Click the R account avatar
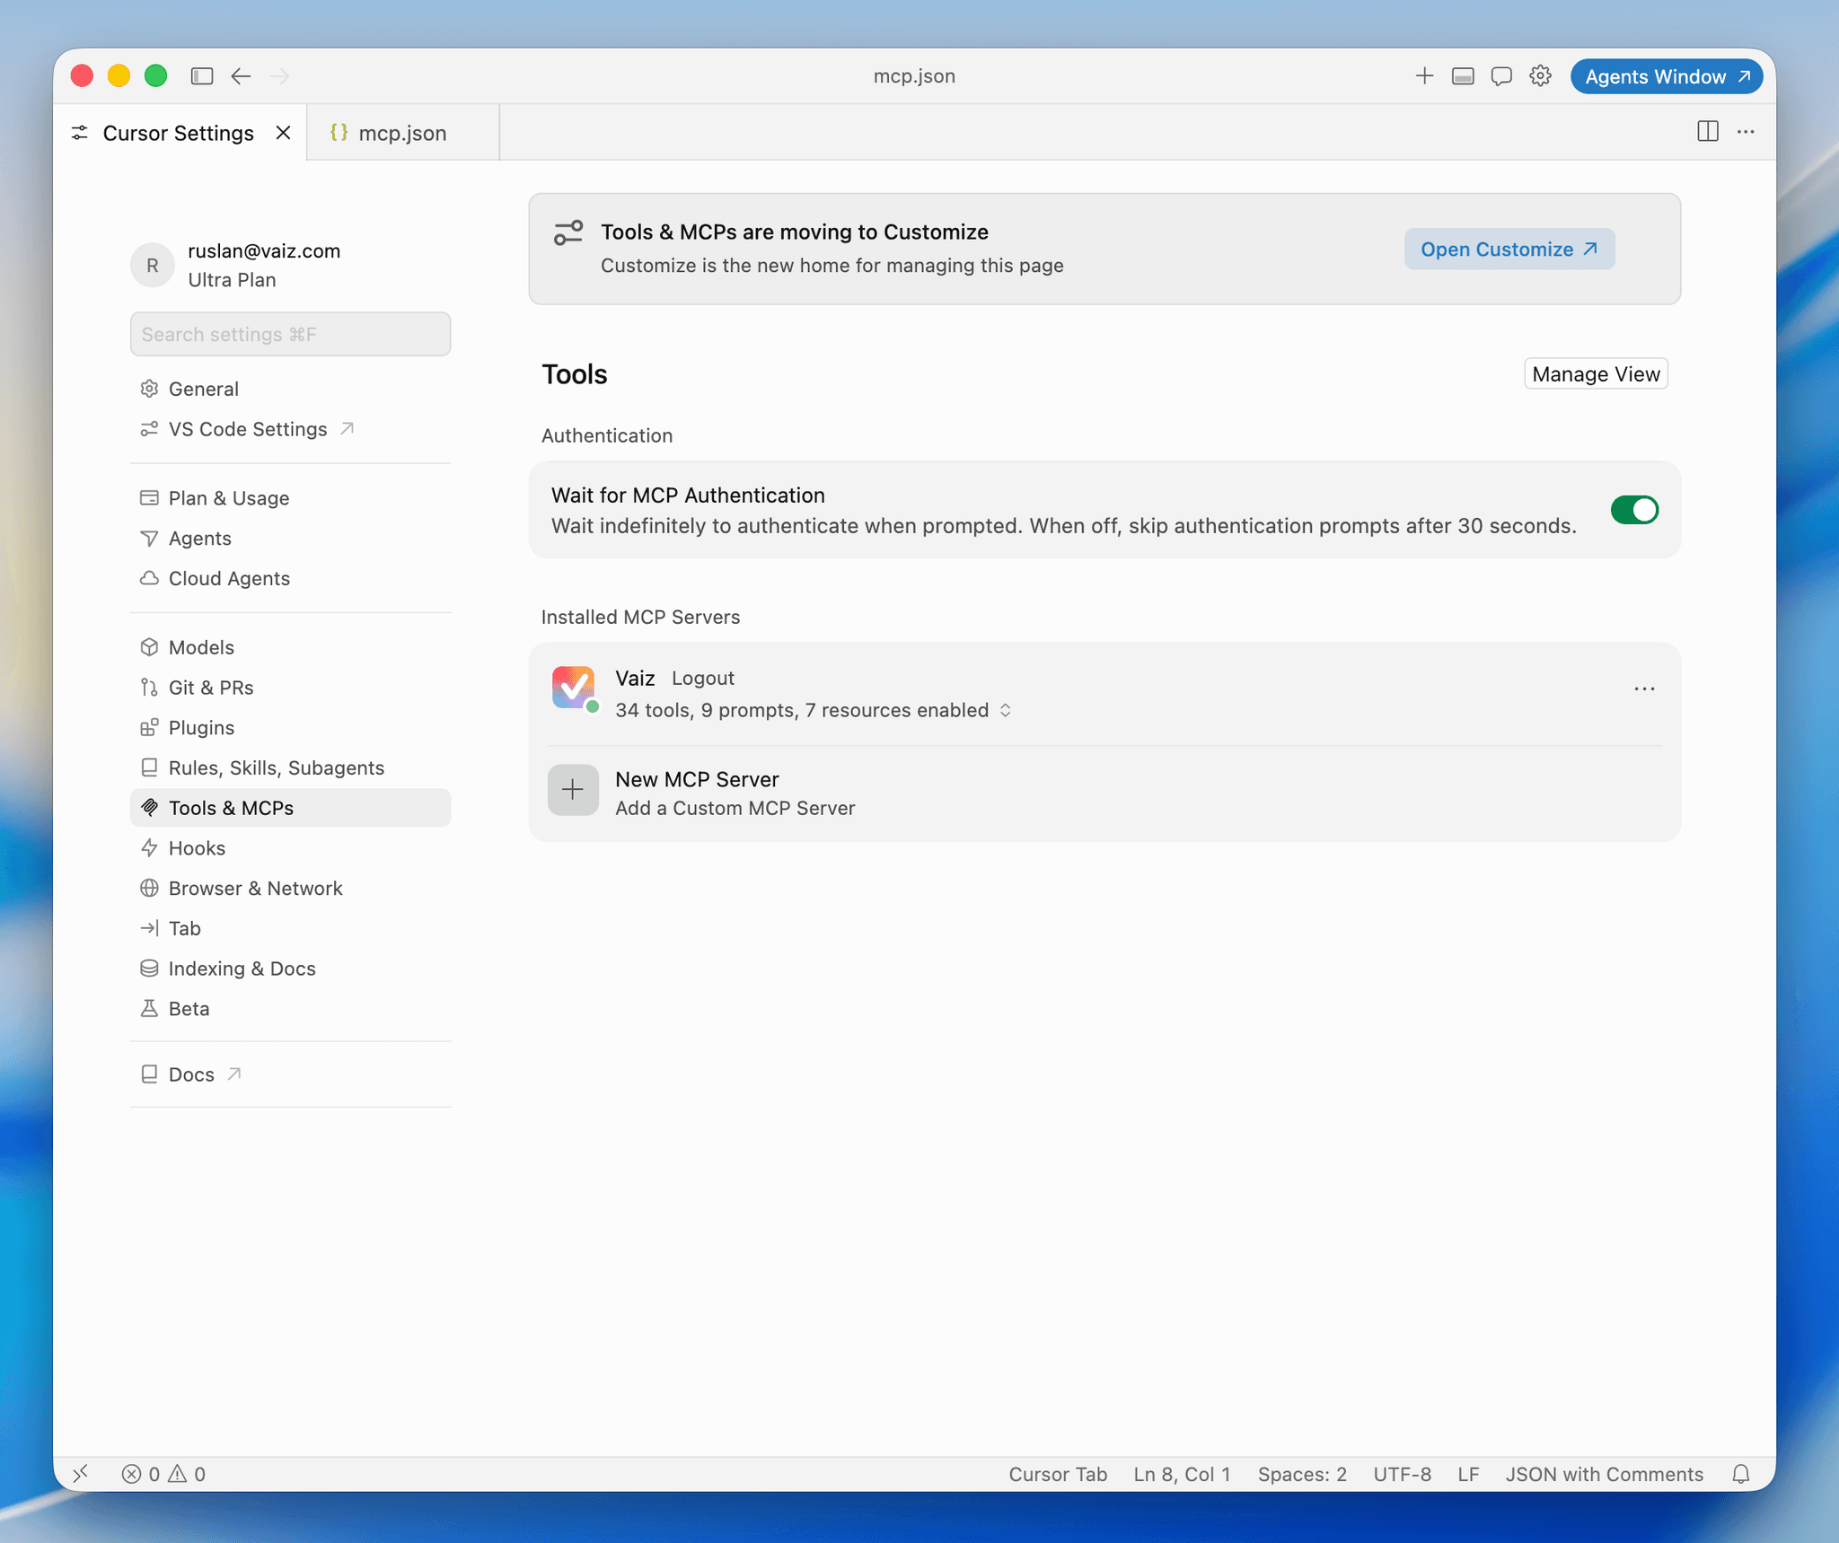 [x=153, y=266]
